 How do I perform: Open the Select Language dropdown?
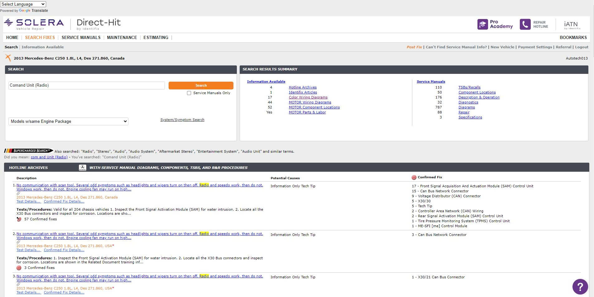23,4
